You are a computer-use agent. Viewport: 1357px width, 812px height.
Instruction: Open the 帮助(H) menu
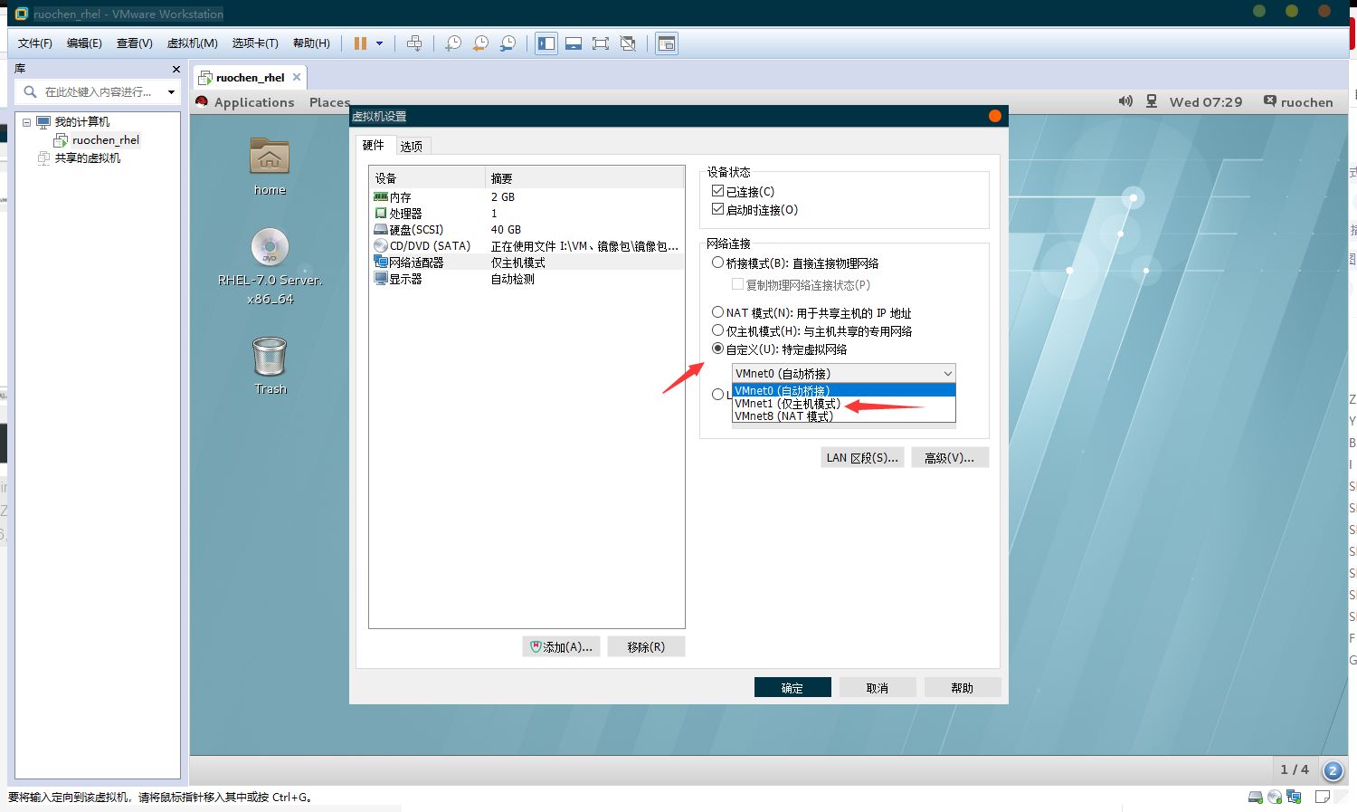pos(312,43)
